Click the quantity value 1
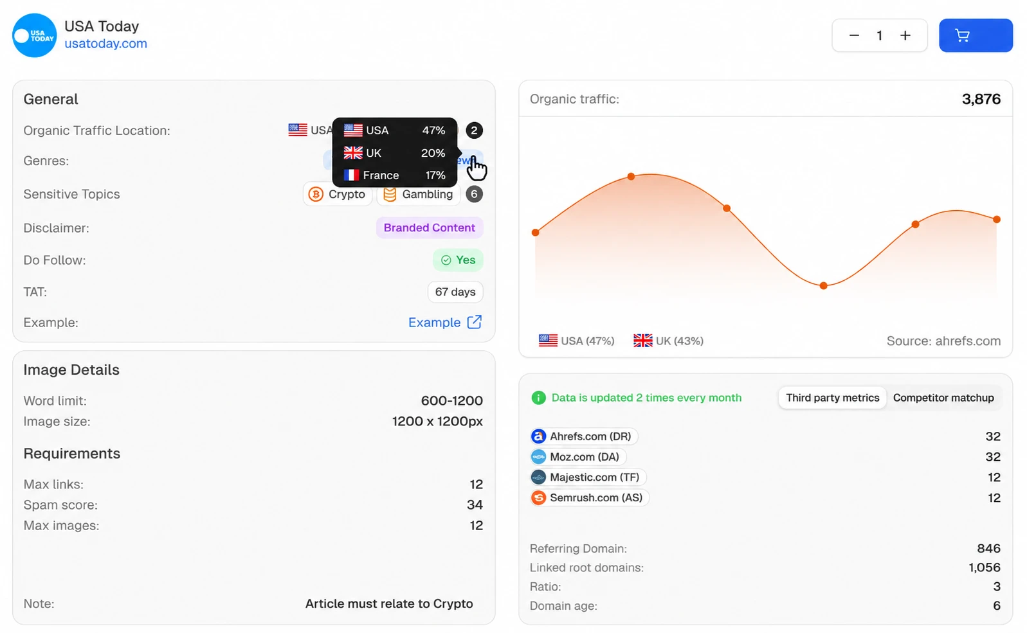 point(879,35)
